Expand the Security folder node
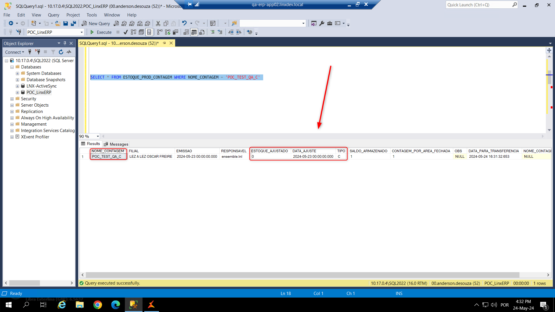 pyautogui.click(x=12, y=99)
